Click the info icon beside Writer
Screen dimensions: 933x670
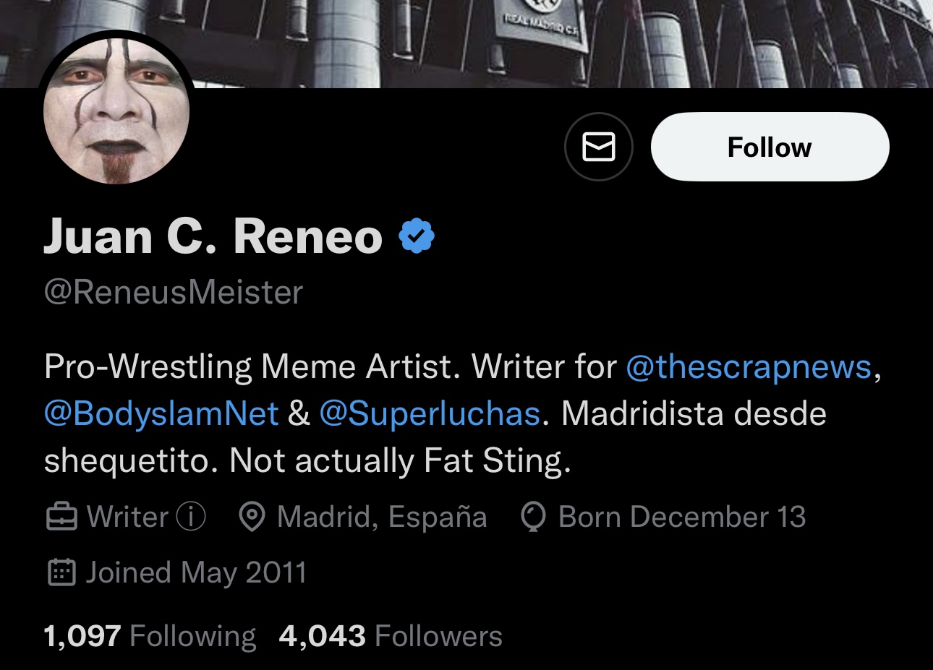(x=192, y=517)
